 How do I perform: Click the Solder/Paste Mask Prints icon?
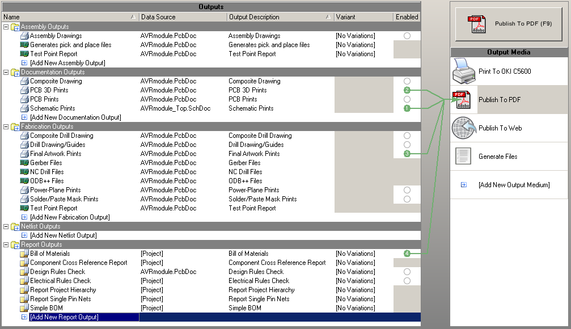click(x=24, y=199)
